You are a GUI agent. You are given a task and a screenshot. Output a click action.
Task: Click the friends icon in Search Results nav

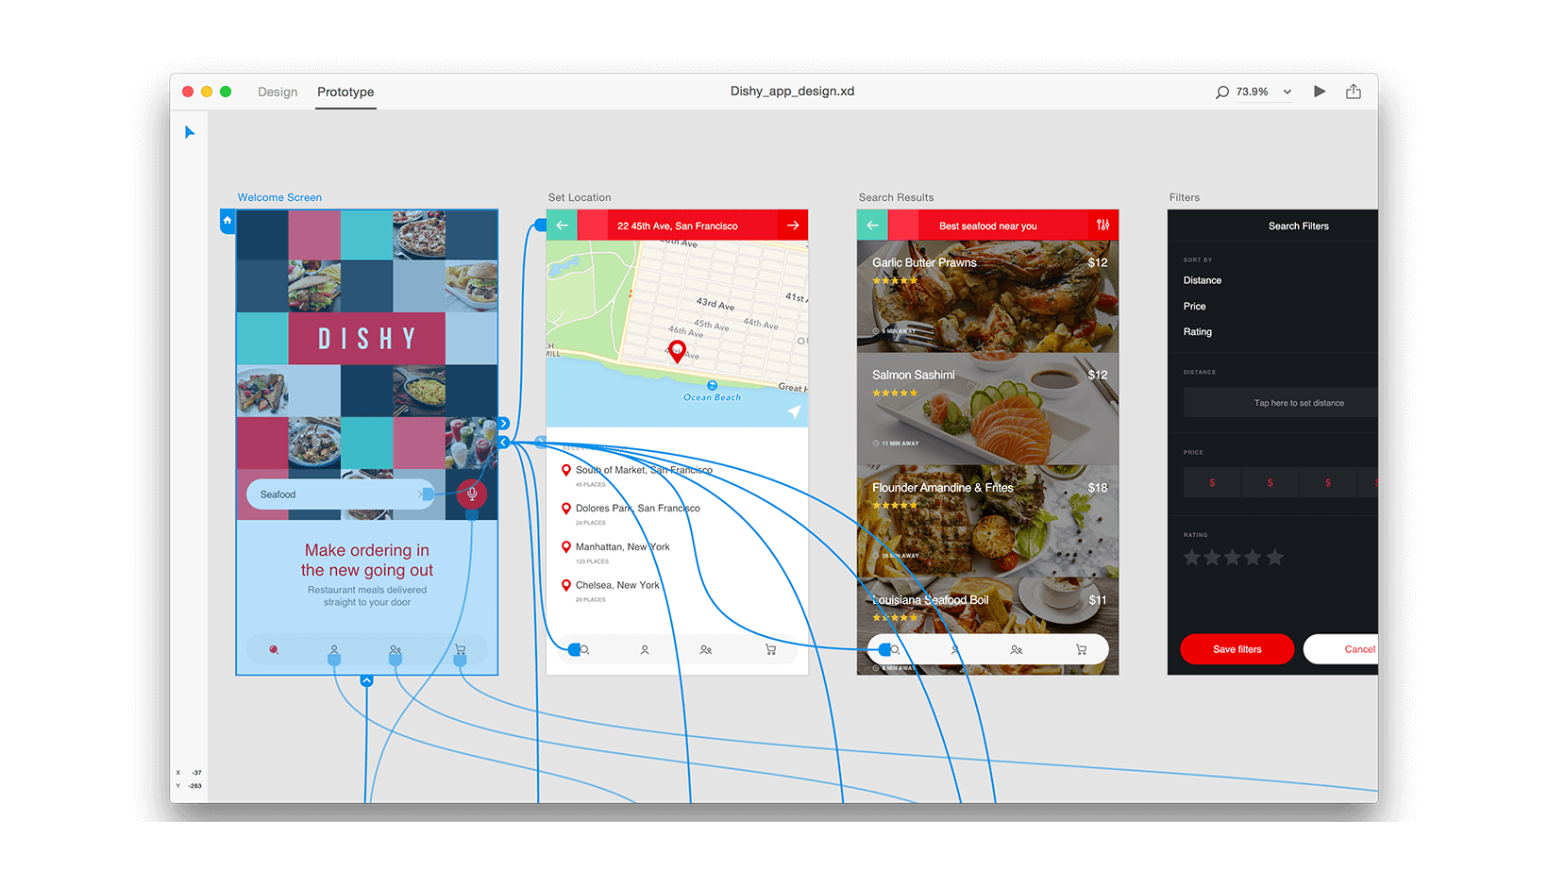(1017, 650)
